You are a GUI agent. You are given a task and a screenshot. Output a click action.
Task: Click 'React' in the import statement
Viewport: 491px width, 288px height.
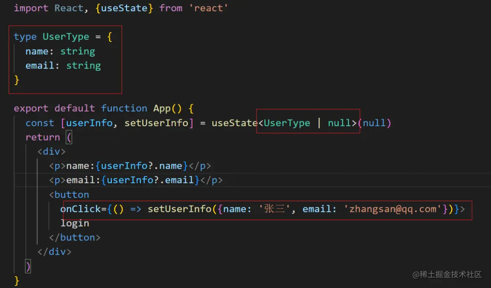click(x=69, y=8)
